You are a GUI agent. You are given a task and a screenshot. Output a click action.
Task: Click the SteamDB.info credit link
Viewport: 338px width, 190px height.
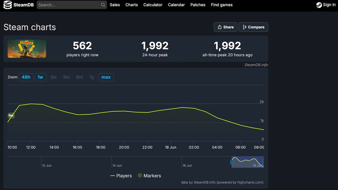point(256,65)
